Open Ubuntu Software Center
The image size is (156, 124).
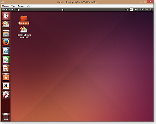[6, 77]
